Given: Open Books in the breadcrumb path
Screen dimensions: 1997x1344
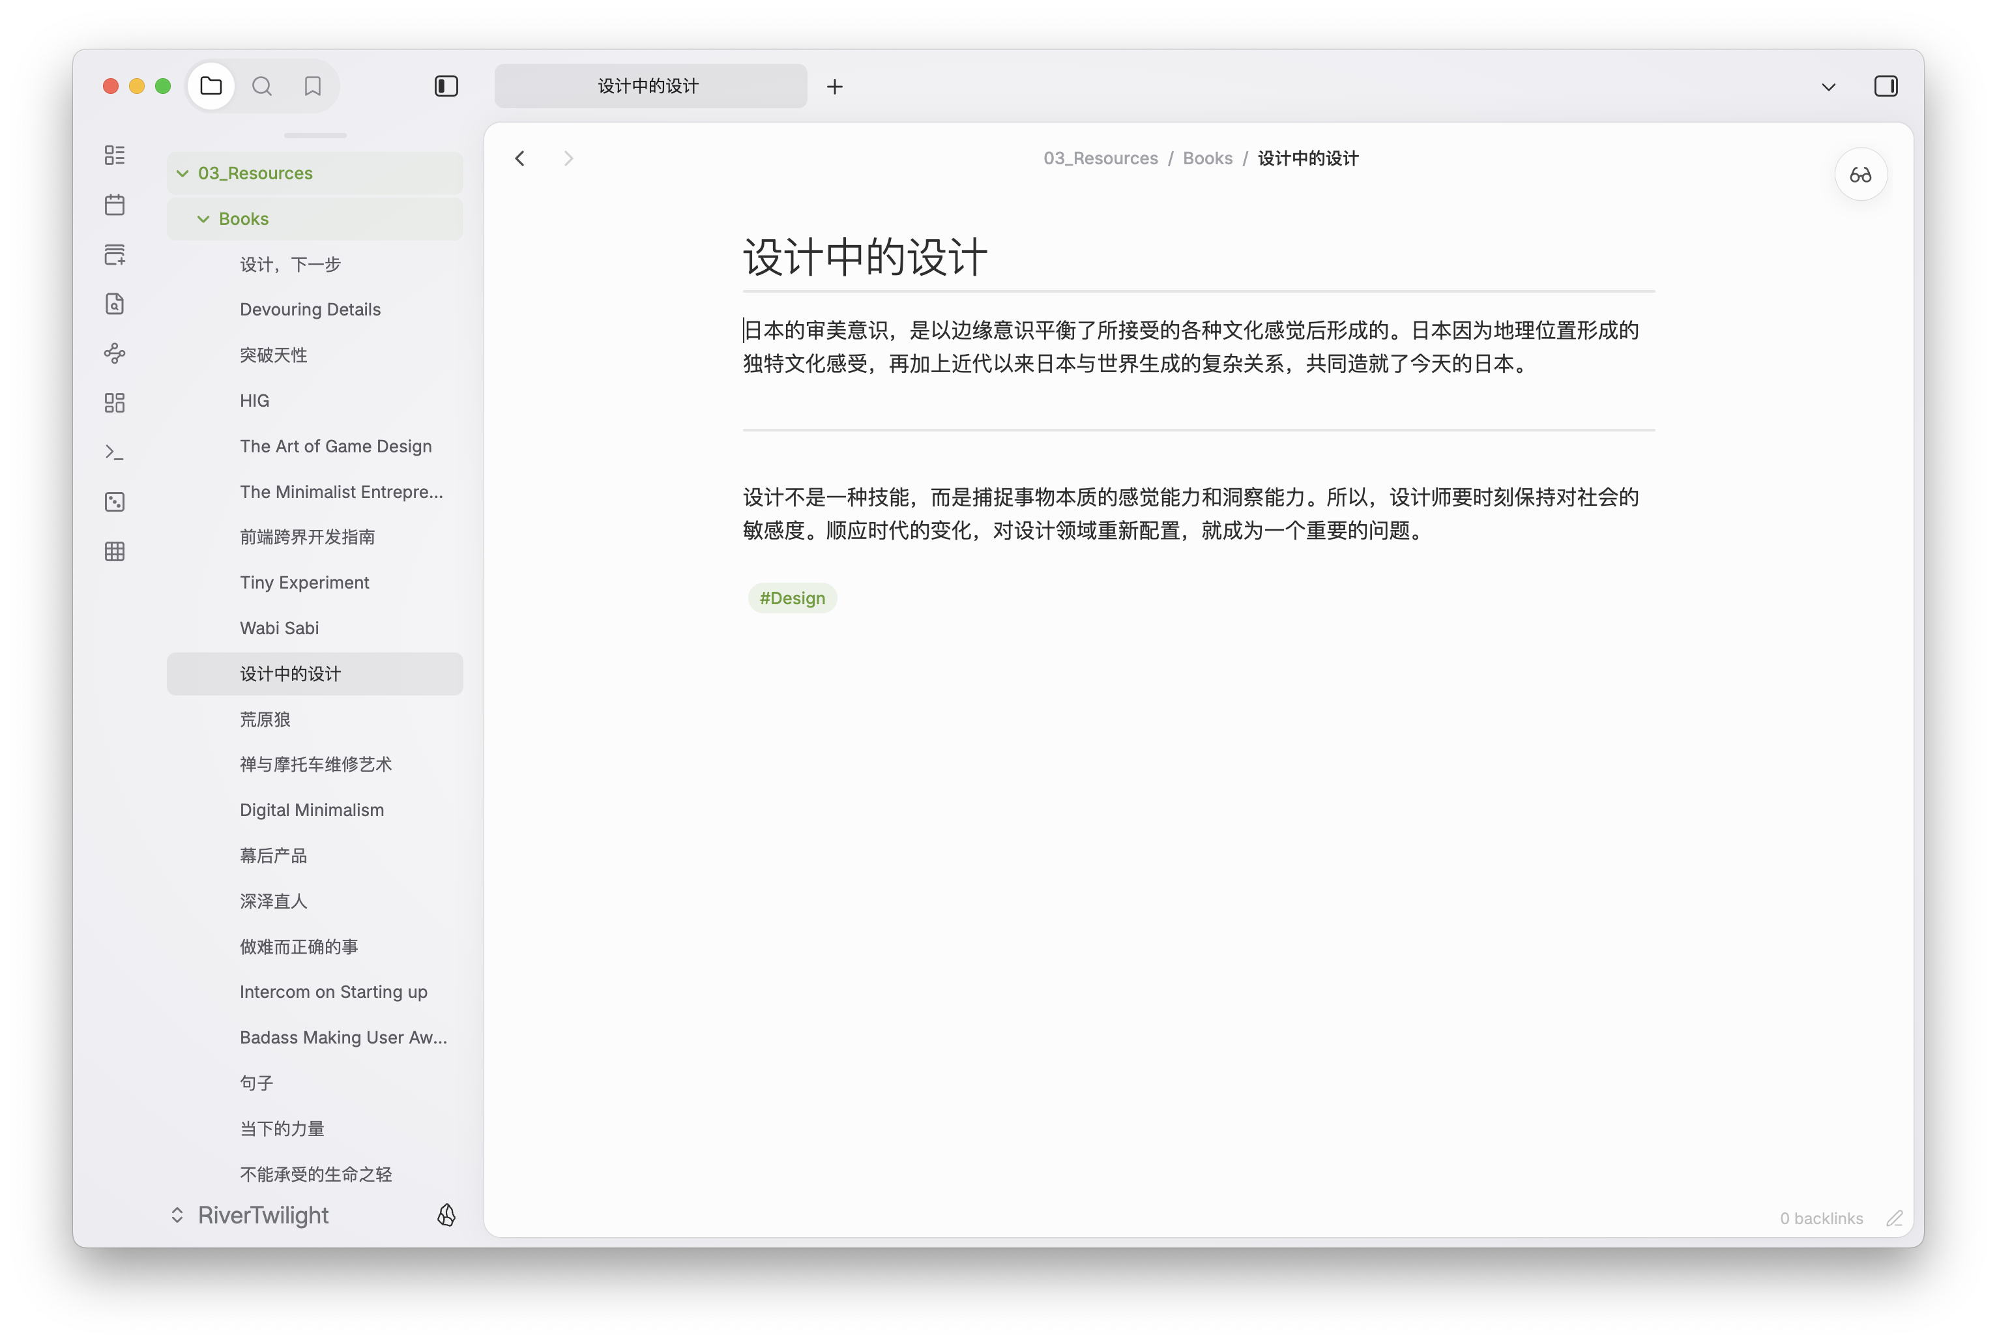Looking at the screenshot, I should (x=1207, y=158).
